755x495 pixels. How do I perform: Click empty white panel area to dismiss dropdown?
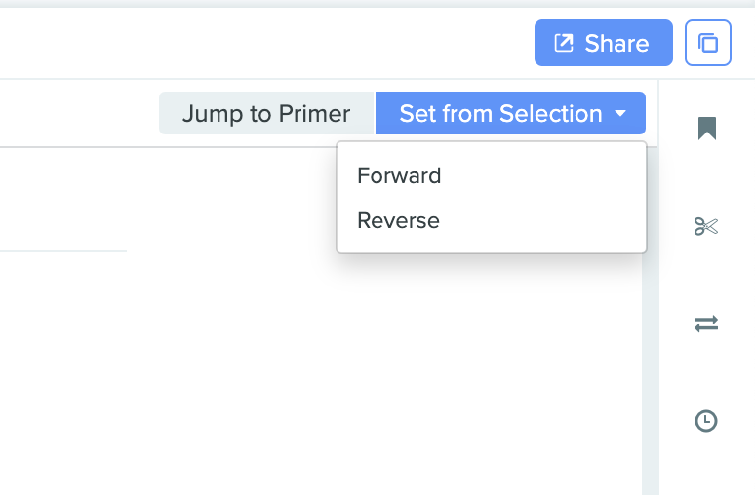(x=293, y=370)
